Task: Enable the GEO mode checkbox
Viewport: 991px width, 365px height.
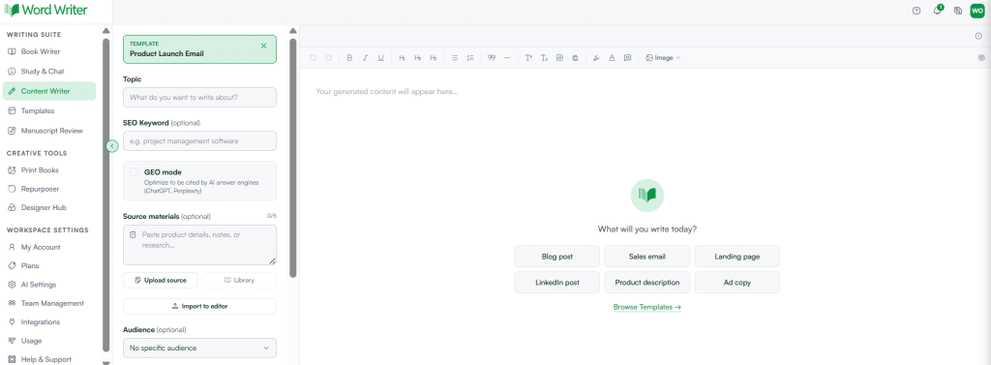Action: [x=134, y=172]
